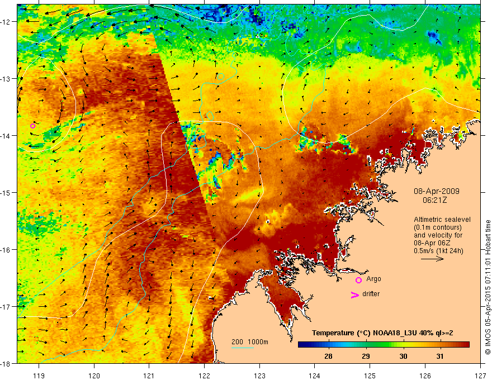Click the longitude label 122
This screenshot has height=380, width=492.
pos(204,376)
